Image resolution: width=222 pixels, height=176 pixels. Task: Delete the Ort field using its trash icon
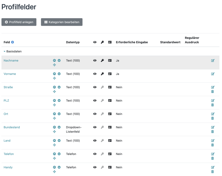(213, 118)
